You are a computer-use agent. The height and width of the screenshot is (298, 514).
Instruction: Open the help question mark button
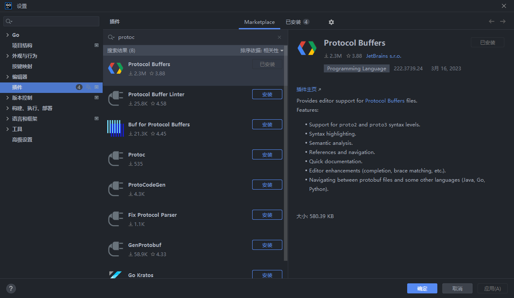pos(11,288)
